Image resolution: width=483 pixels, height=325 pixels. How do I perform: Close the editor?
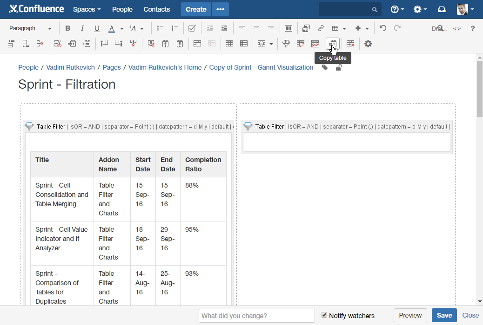tap(470, 315)
